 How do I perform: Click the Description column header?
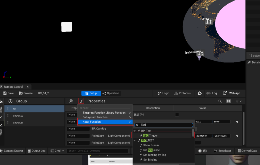[153, 108]
